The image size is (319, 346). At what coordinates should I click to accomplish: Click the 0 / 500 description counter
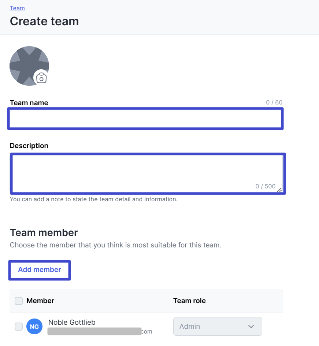265,186
